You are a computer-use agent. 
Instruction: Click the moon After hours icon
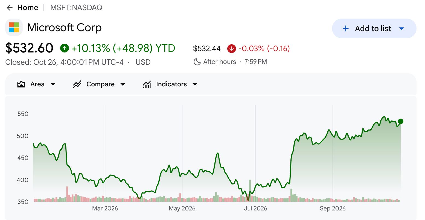tap(197, 62)
